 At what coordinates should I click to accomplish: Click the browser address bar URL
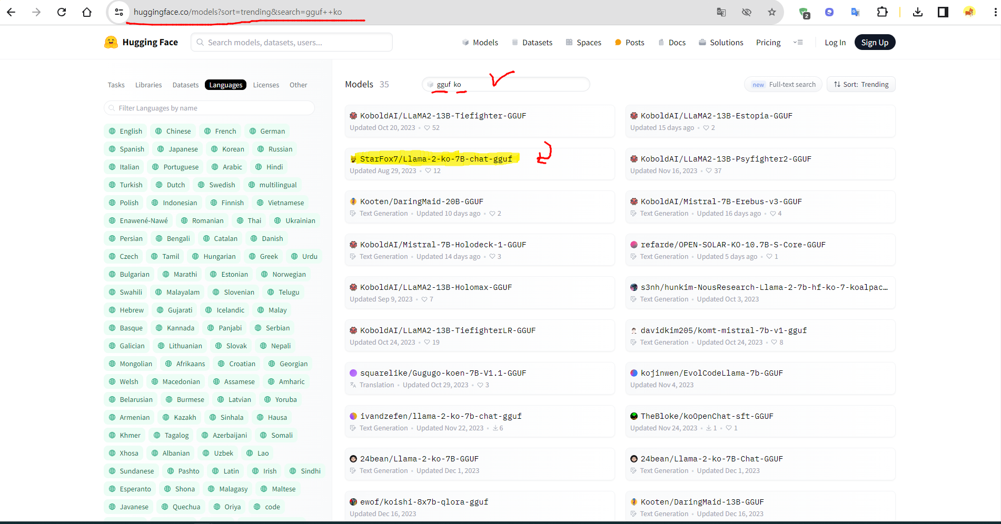point(237,12)
